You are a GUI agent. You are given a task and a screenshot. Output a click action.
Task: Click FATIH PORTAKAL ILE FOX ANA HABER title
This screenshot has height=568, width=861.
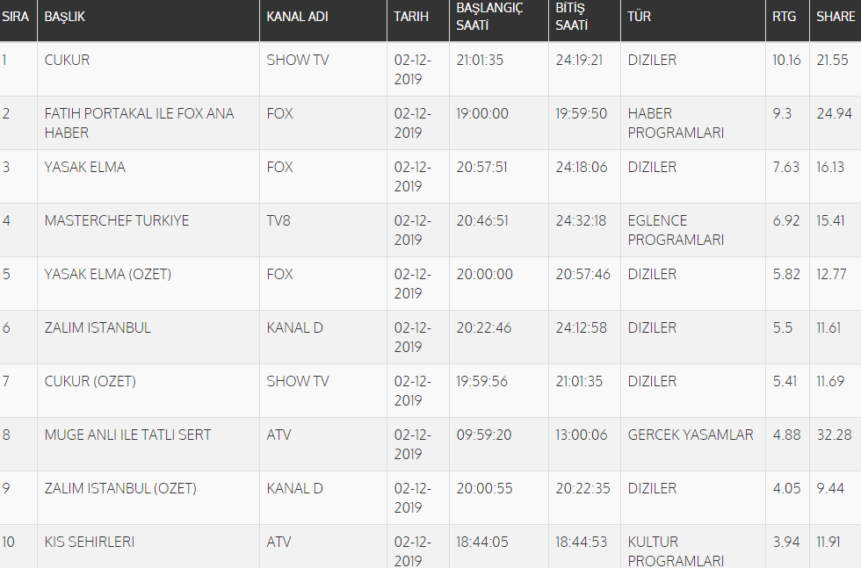click(139, 123)
